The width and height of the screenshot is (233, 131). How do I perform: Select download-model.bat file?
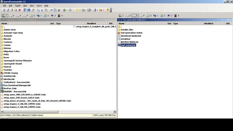[x=130, y=36]
